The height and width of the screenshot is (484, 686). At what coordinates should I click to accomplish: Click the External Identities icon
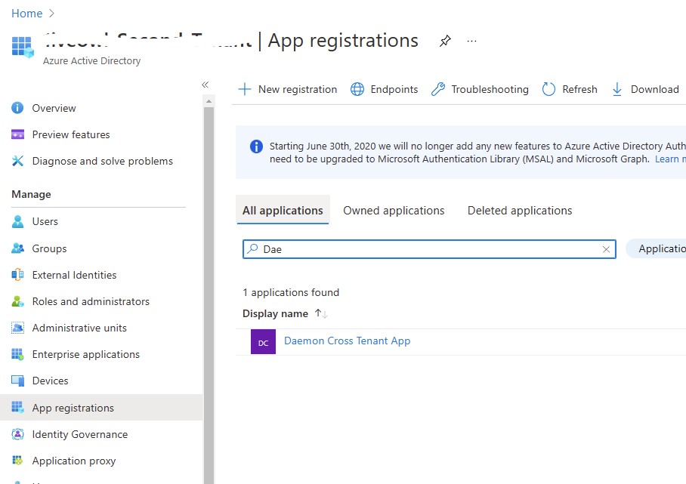coord(17,275)
